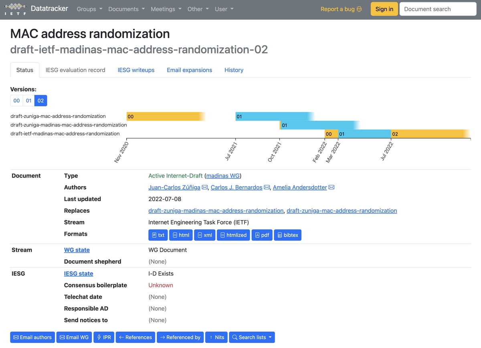Viewport: 481px width, 348px height.
Task: Open the WG state link
Action: click(77, 250)
